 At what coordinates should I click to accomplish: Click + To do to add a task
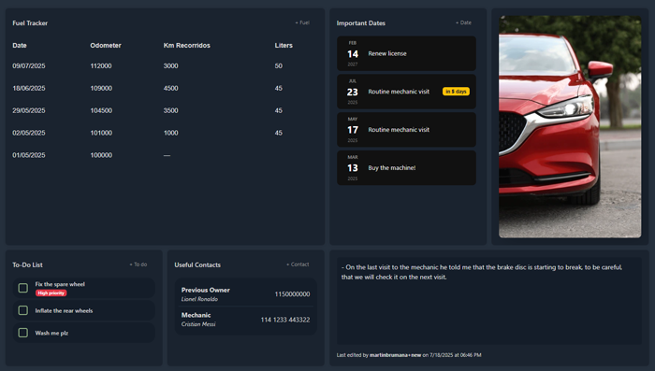pos(138,264)
